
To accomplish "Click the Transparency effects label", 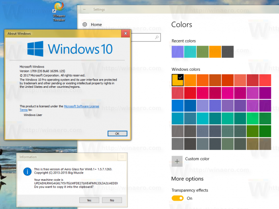I will pyautogui.click(x=190, y=190).
